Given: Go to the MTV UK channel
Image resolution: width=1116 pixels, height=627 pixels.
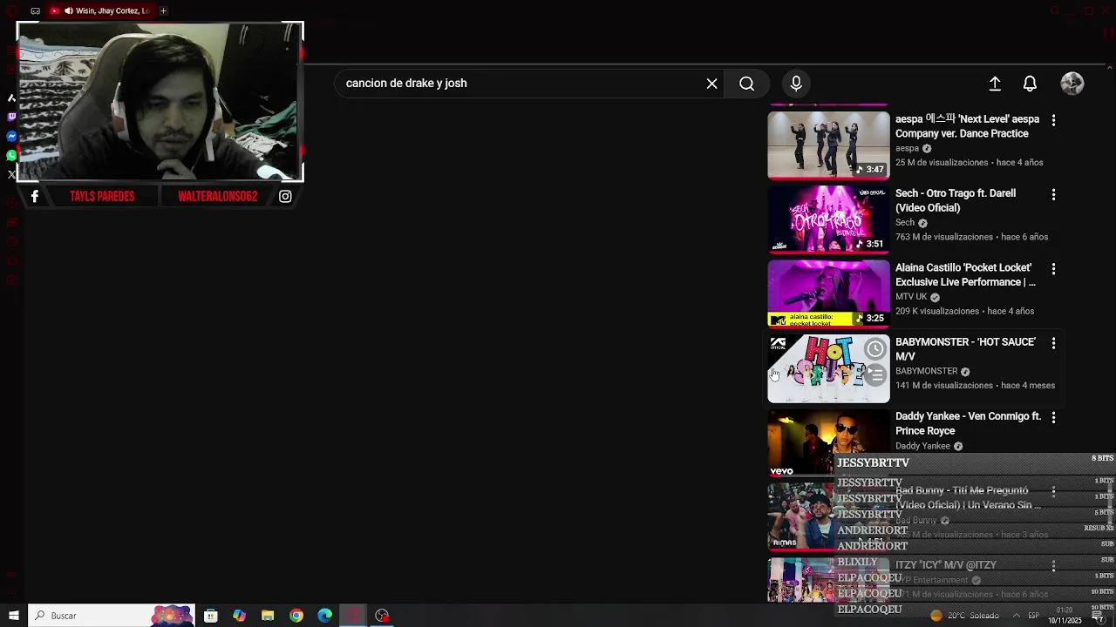Looking at the screenshot, I should pos(911,297).
